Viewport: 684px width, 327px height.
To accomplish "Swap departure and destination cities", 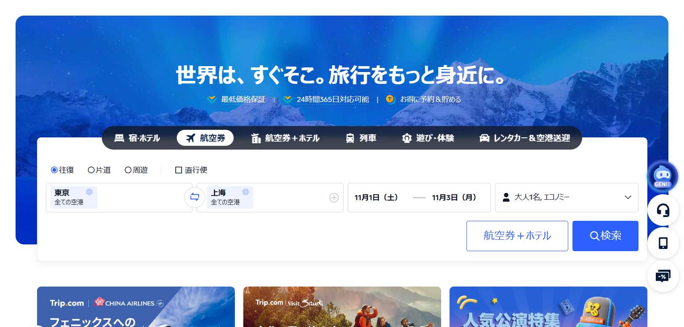I will point(194,197).
